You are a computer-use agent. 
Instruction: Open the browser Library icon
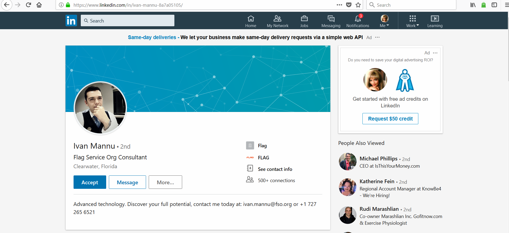coord(473,5)
